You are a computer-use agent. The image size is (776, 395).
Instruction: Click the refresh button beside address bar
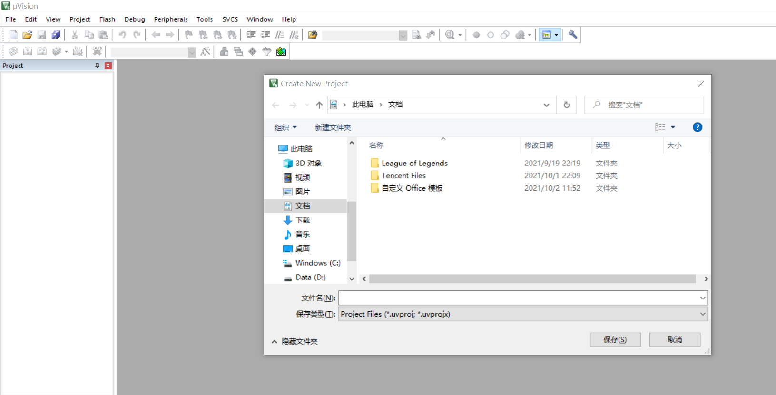click(567, 105)
